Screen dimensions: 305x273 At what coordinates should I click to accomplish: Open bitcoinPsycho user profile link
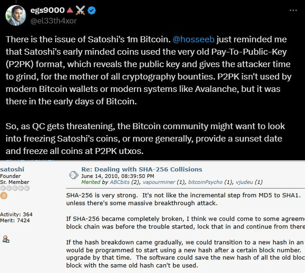point(205,182)
